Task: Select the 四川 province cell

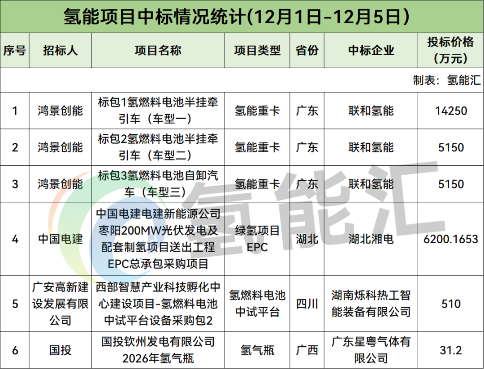Action: (x=307, y=304)
